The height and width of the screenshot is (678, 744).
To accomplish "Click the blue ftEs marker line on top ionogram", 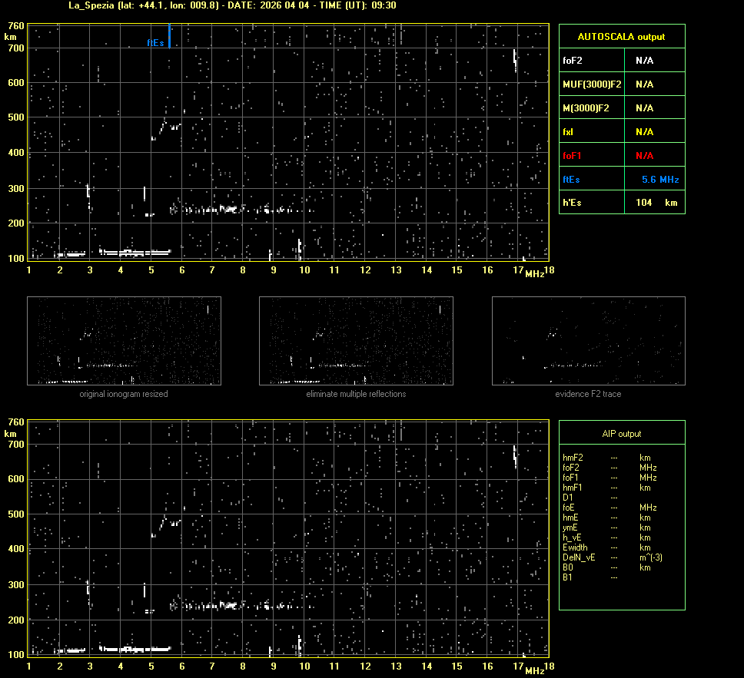I will (x=169, y=35).
